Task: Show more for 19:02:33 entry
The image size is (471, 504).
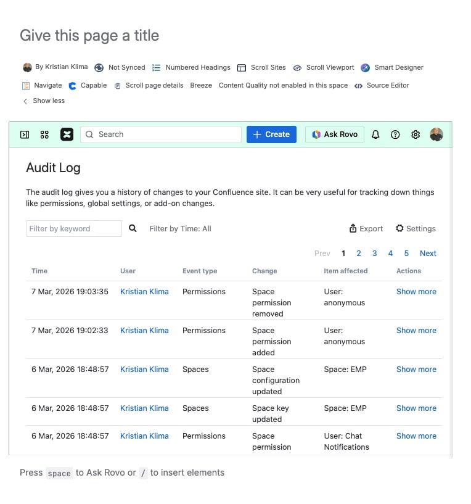Action: point(416,331)
